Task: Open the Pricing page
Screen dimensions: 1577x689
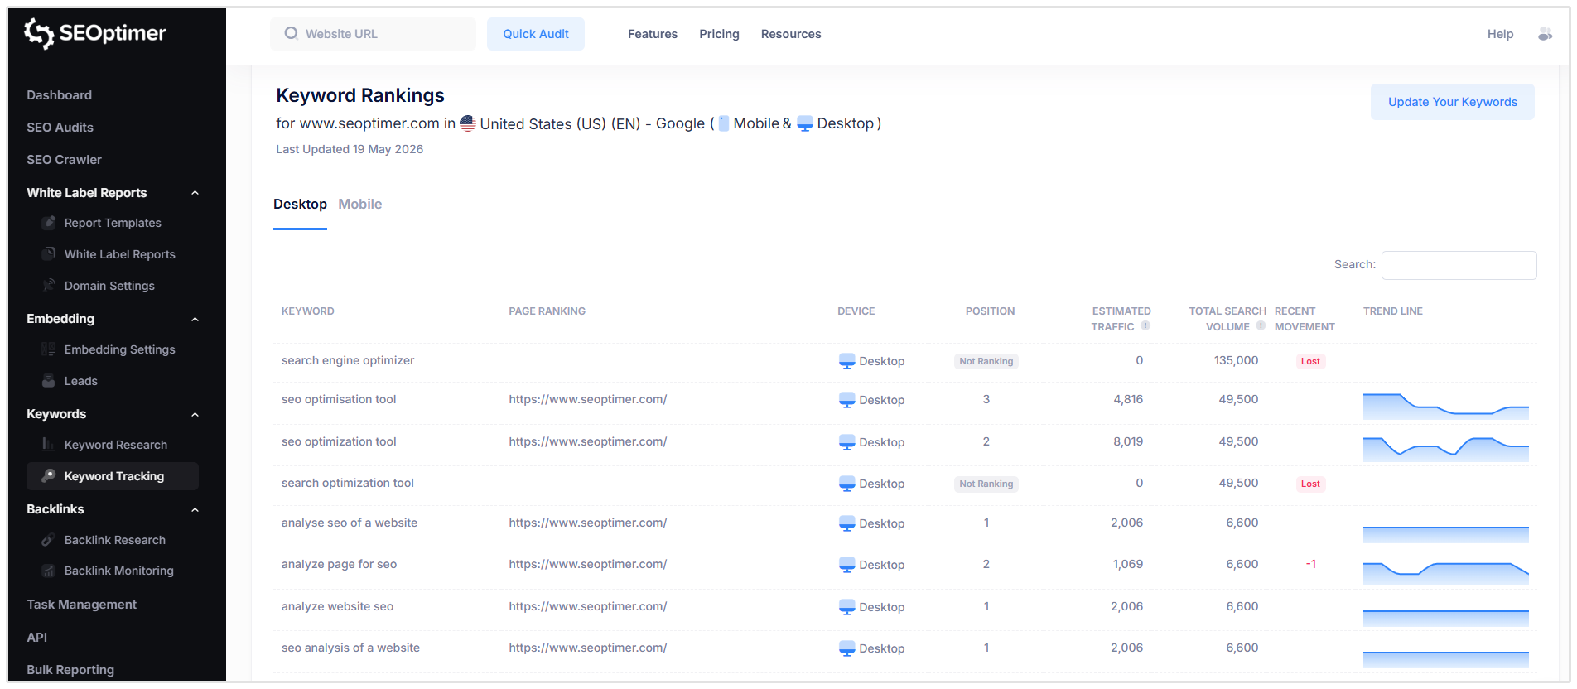Action: coord(719,34)
